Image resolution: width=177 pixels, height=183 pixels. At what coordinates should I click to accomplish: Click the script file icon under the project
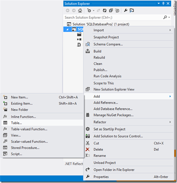[79, 44]
